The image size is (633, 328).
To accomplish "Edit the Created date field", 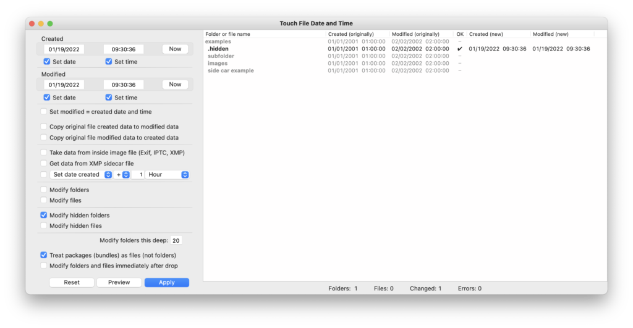I will tap(64, 49).
